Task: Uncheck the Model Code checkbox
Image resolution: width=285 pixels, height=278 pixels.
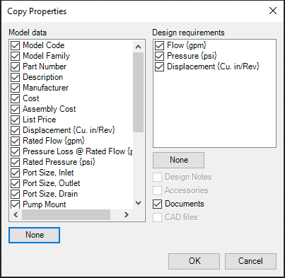Action: coord(15,45)
